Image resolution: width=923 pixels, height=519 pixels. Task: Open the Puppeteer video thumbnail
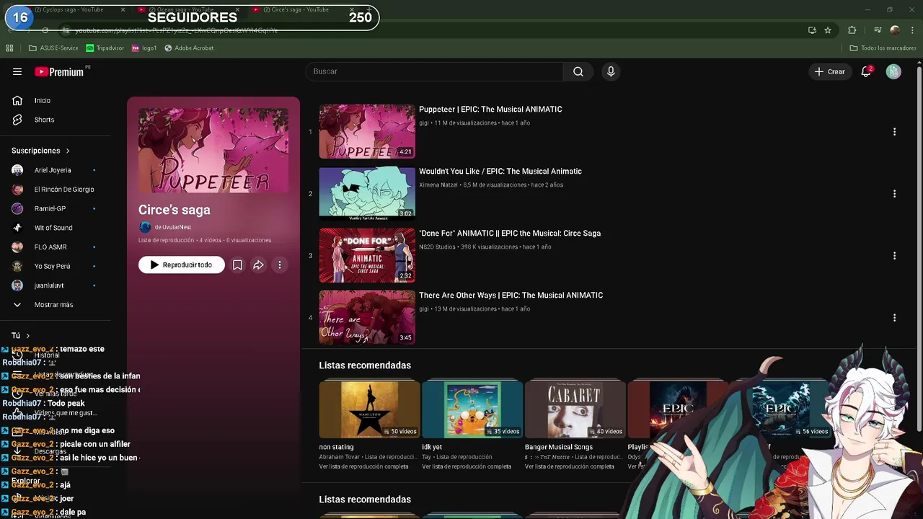[367, 131]
